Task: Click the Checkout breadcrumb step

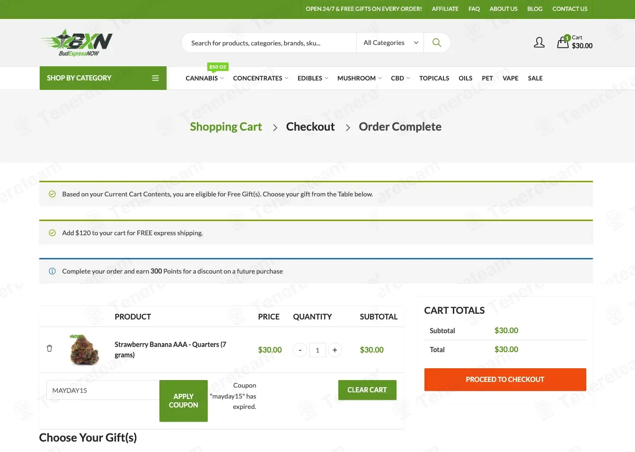Action: pyautogui.click(x=310, y=127)
